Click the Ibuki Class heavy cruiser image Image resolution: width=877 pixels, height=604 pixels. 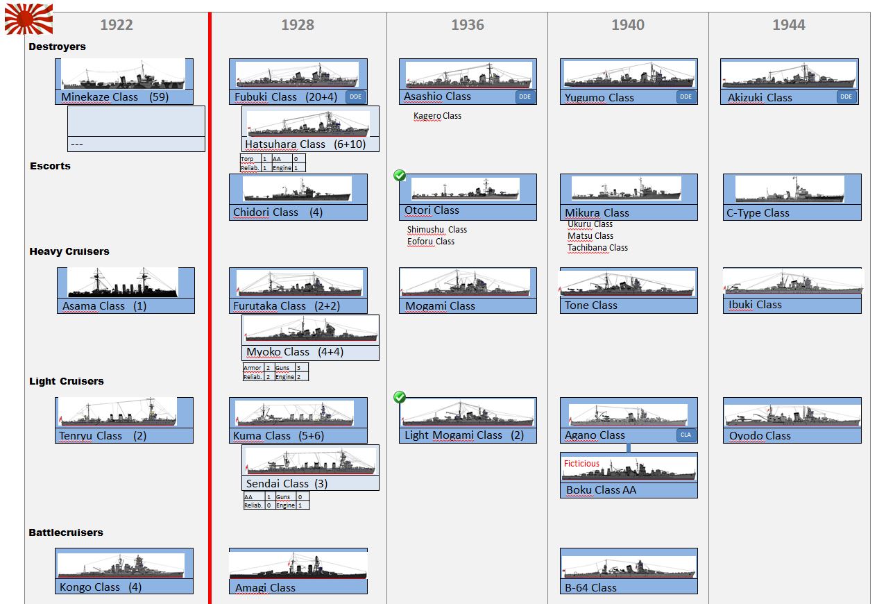[x=792, y=282]
